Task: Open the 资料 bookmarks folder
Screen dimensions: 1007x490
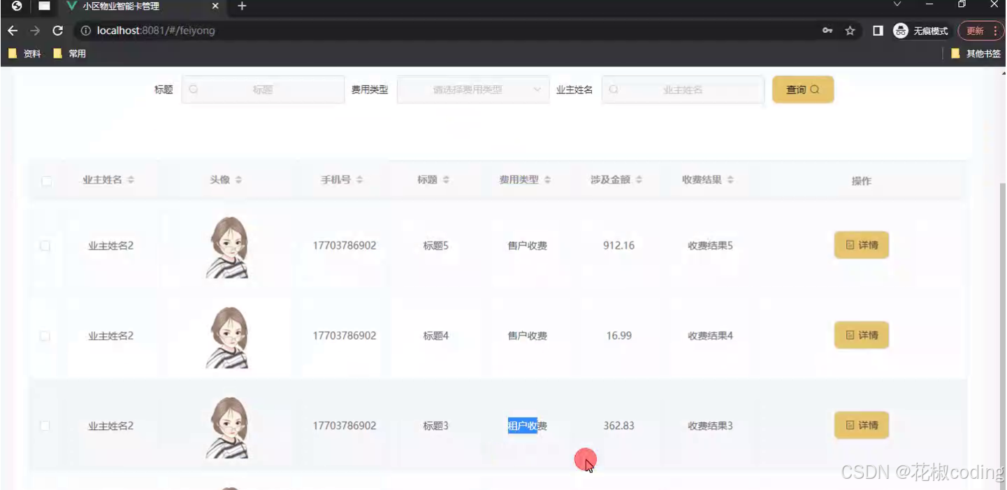Action: (x=24, y=54)
